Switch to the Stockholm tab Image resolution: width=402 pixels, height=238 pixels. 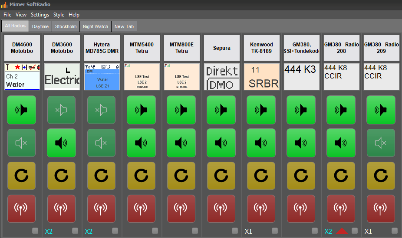point(66,26)
